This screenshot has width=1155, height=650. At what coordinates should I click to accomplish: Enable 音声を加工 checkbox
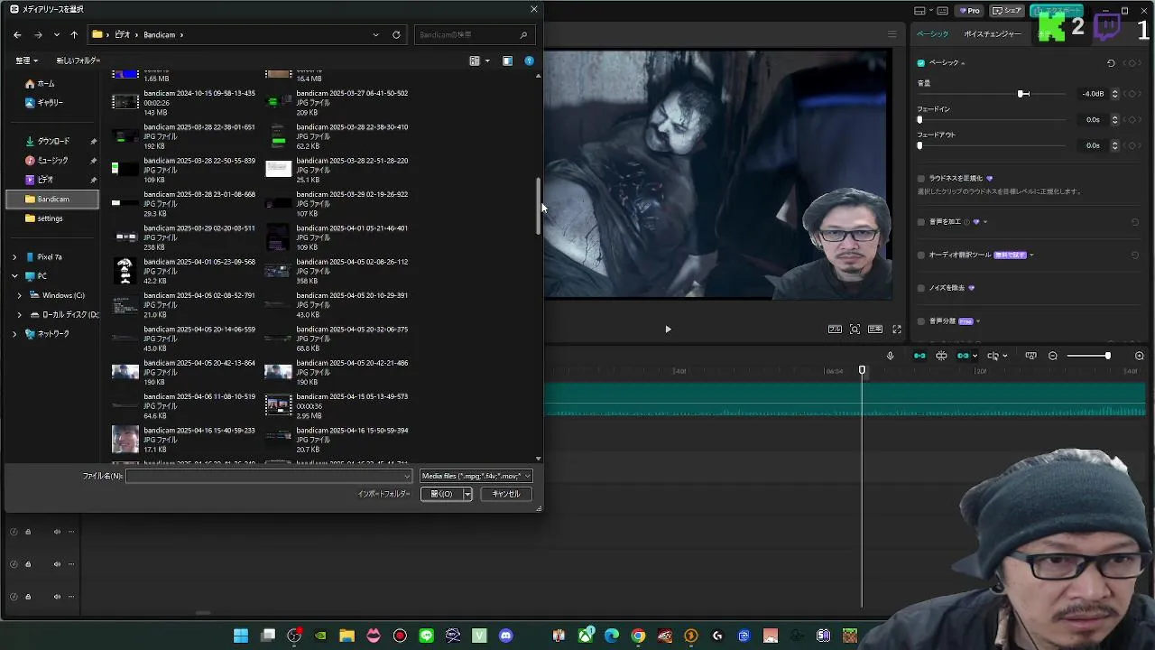click(920, 222)
